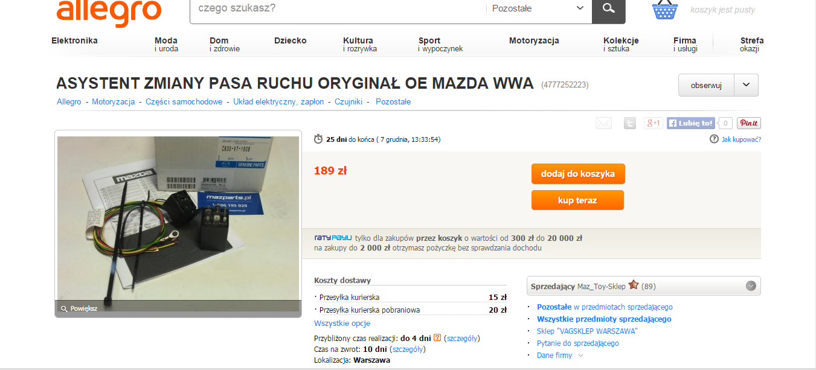Viewport: 816px width, 370px height.
Task: Expand the Sprzedający seller panel arrow
Action: pyautogui.click(x=751, y=285)
